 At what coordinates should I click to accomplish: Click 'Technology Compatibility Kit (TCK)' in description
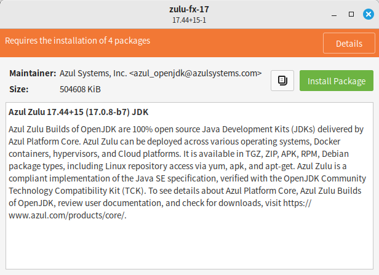tap(76, 191)
